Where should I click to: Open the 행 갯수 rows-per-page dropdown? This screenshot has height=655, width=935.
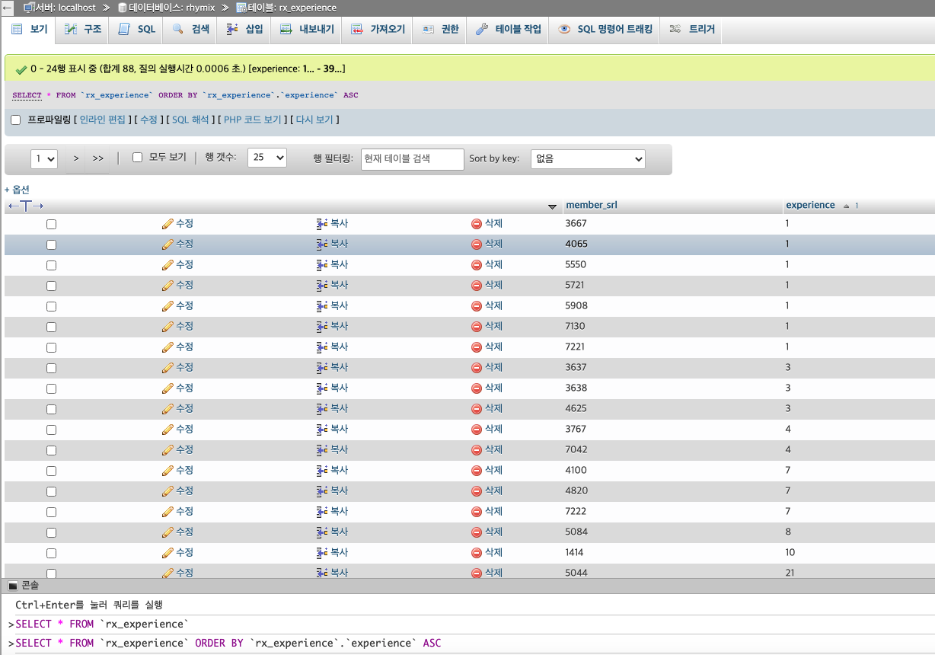click(267, 158)
